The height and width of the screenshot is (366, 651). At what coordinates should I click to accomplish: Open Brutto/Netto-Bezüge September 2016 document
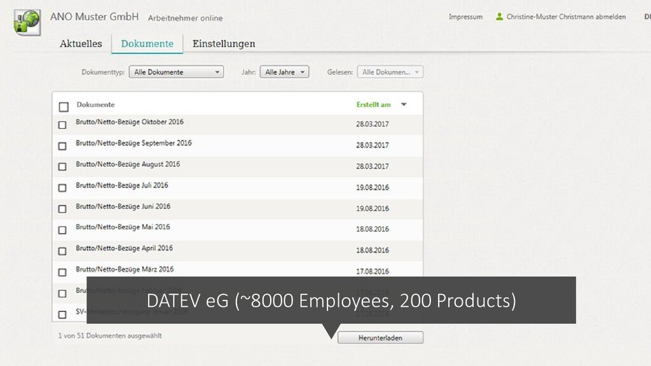(x=134, y=143)
